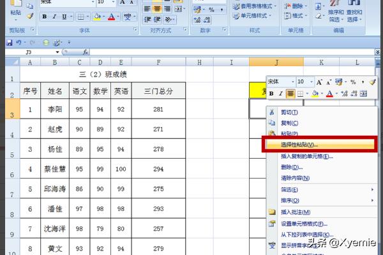Expand the formula bar with double chevron
This screenshot has width=383, height=255.
point(377,52)
